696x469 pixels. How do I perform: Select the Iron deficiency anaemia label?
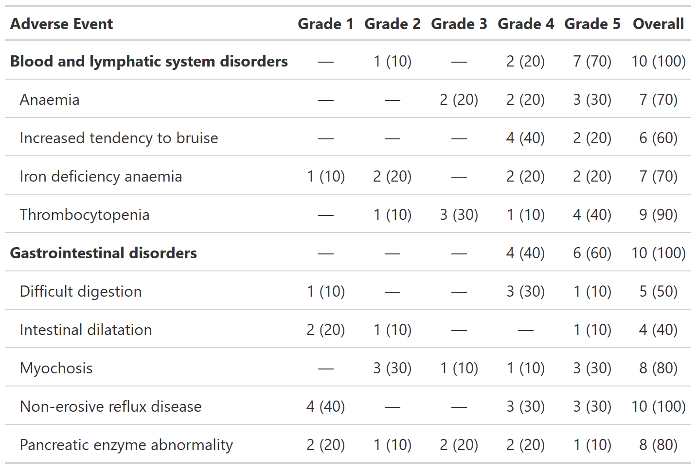pyautogui.click(x=101, y=176)
